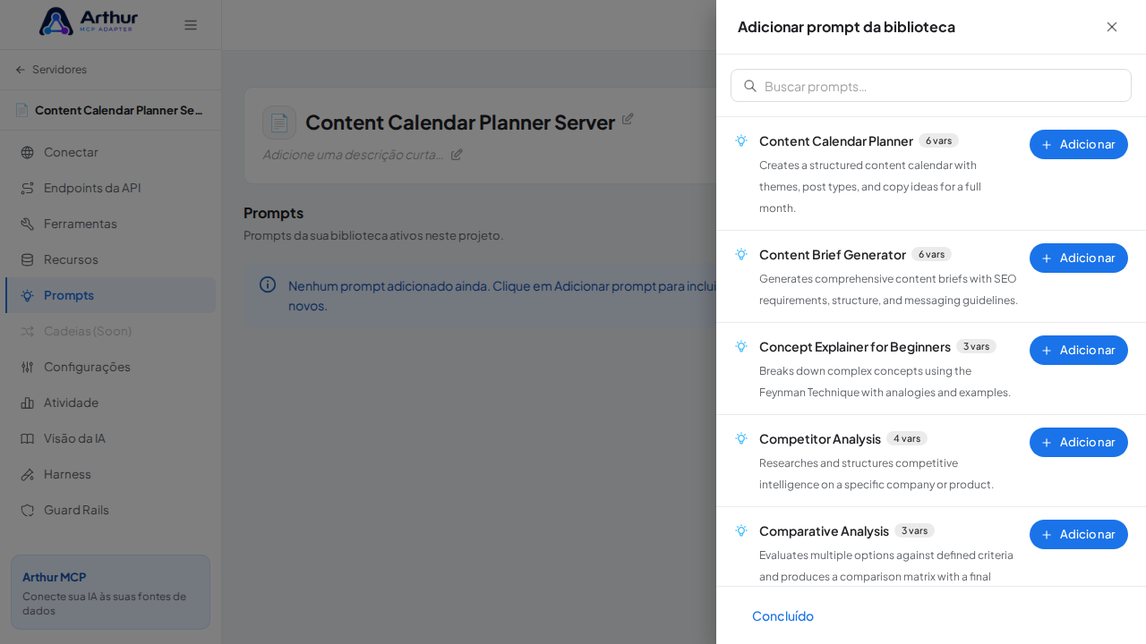Click Concluído to finish
The height and width of the screenshot is (644, 1146).
pyautogui.click(x=783, y=615)
